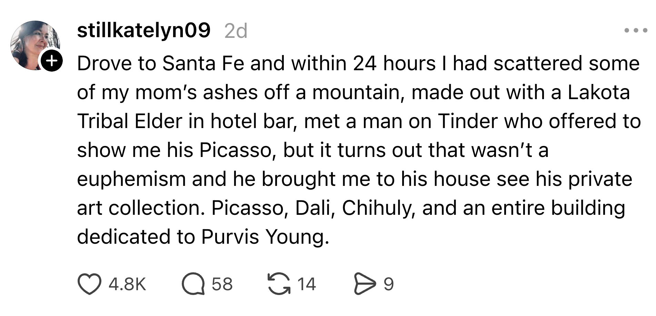Click the 2d post timestamp
The height and width of the screenshot is (316, 656).
236,31
